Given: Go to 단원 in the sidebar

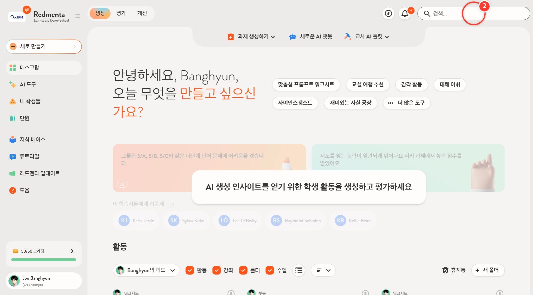Looking at the screenshot, I should 44,118.
